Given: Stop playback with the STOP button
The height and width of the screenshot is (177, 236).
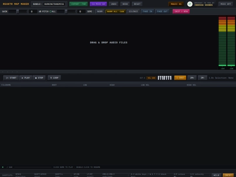Looking at the screenshot, I should [x=39, y=78].
